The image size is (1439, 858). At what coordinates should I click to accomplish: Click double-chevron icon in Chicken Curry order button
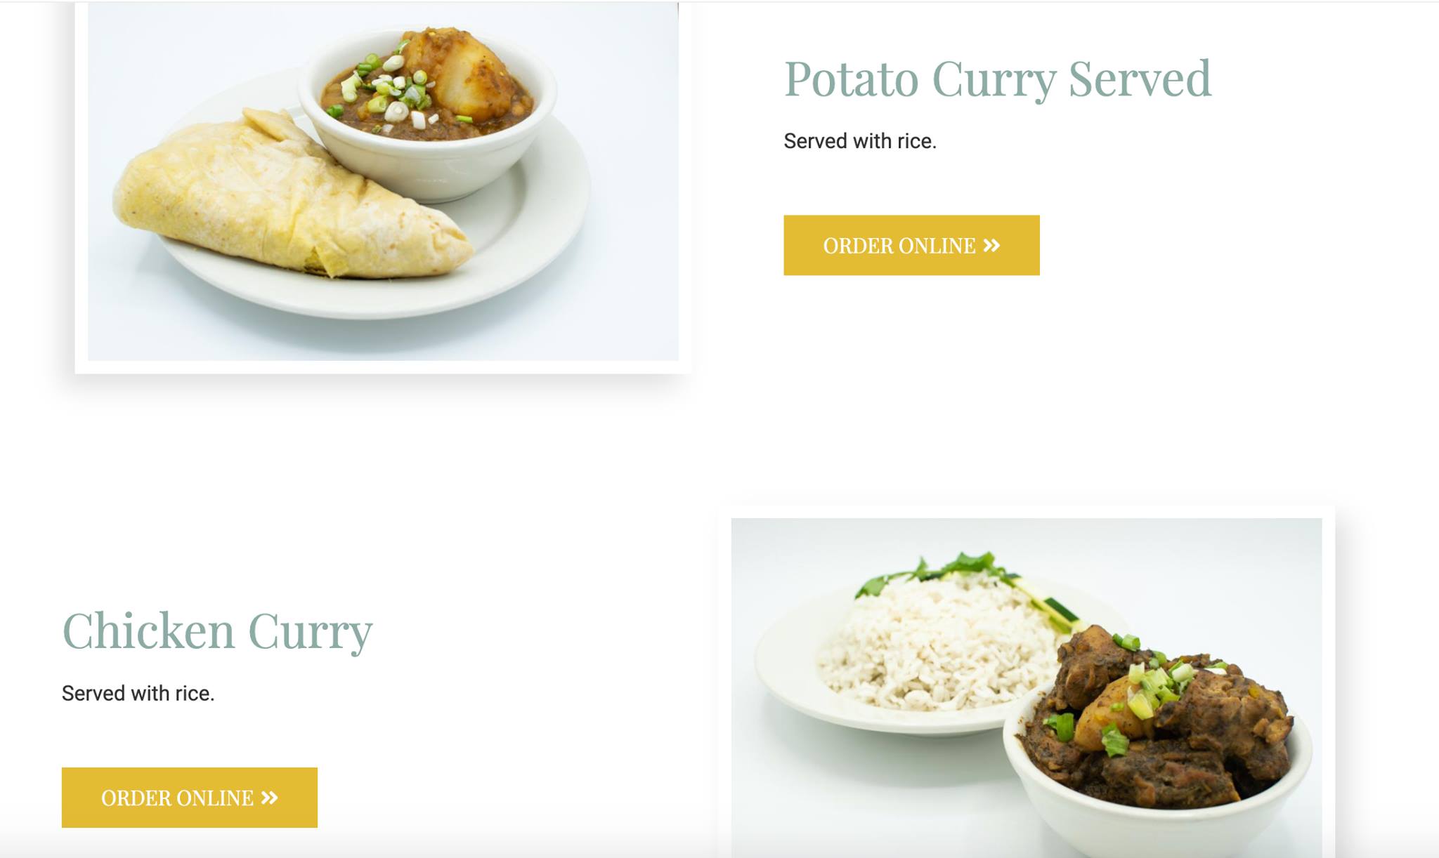click(270, 798)
